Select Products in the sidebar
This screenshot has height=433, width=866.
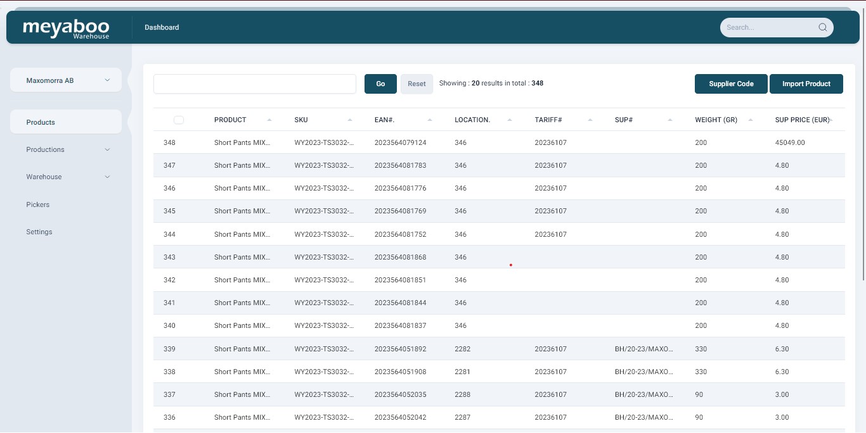click(x=66, y=122)
